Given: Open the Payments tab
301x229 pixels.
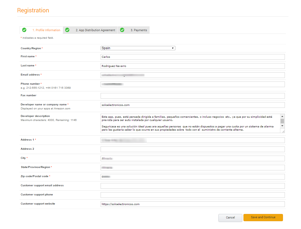Looking at the screenshot, I should (139, 30).
